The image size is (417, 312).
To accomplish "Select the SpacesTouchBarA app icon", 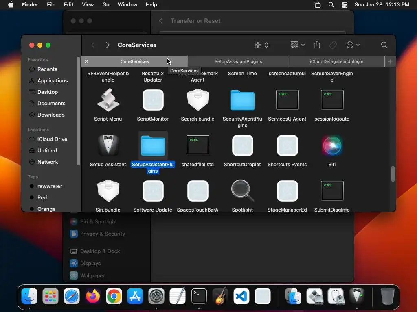I will [x=198, y=191].
